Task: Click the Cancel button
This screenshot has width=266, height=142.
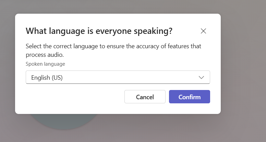Action: [145, 97]
